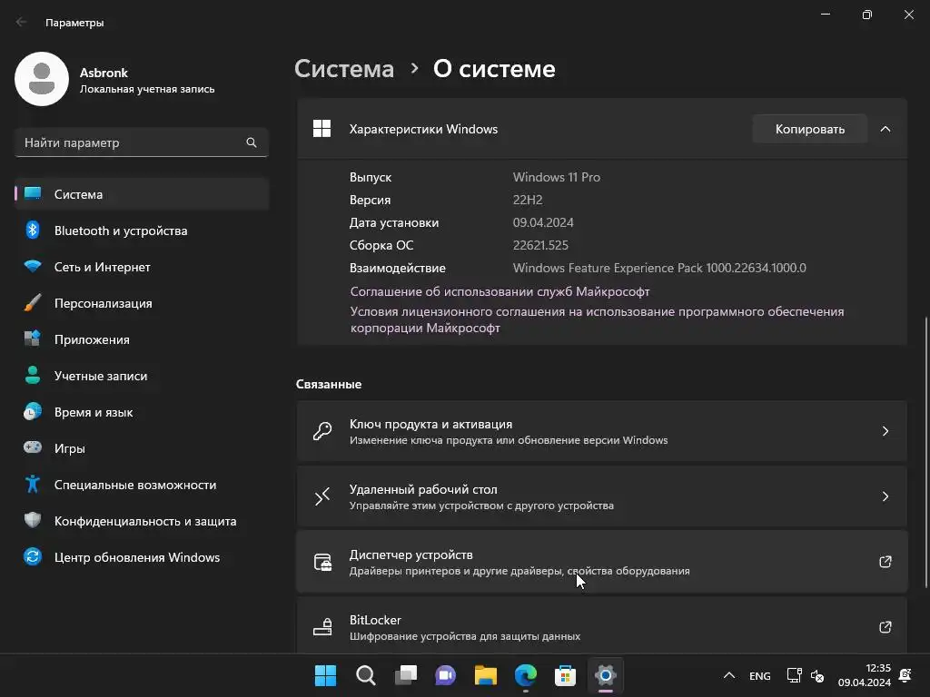This screenshot has height=697, width=930.
Task: Open clock and date 12:35 in tray
Action: tap(864, 675)
